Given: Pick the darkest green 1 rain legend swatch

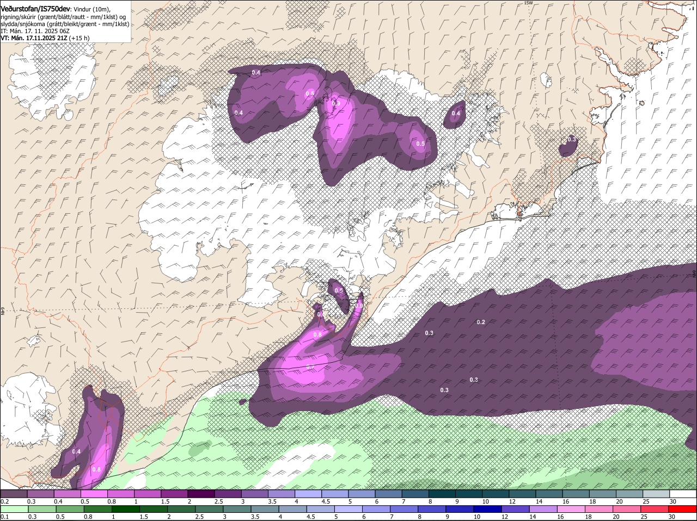Looking at the screenshot, I should point(125,509).
